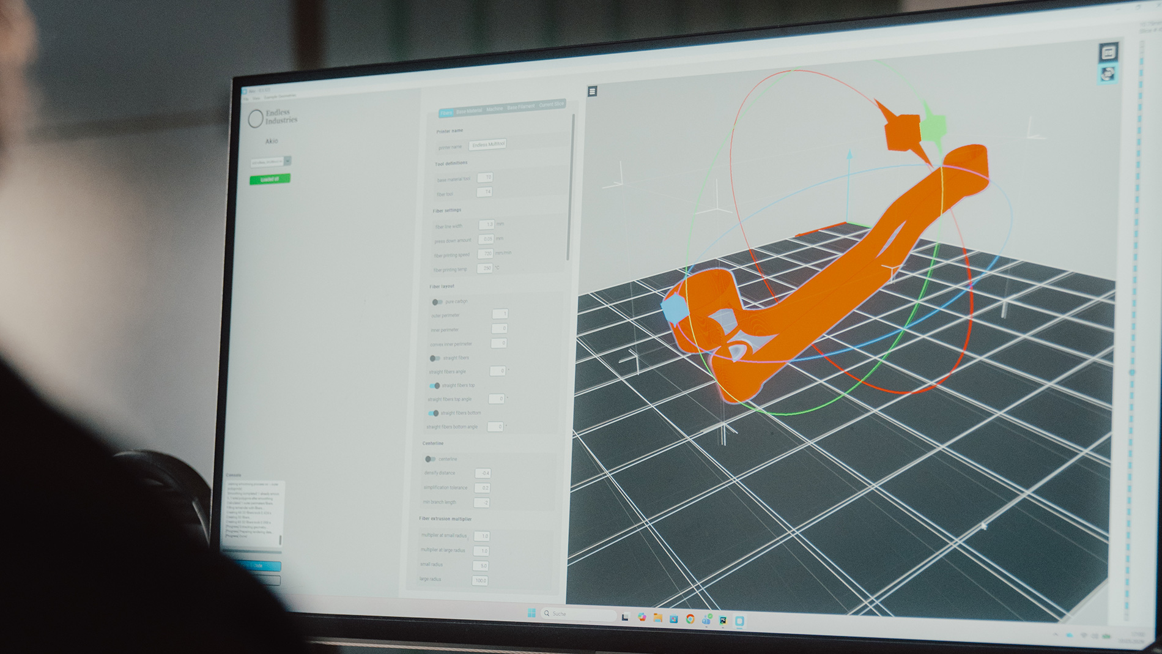Click the "Centerline" section heading
This screenshot has height=654, width=1162.
(x=433, y=443)
